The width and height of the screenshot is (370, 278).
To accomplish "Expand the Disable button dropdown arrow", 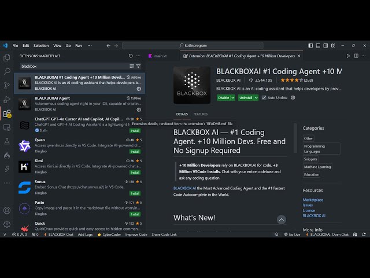I will coord(232,98).
